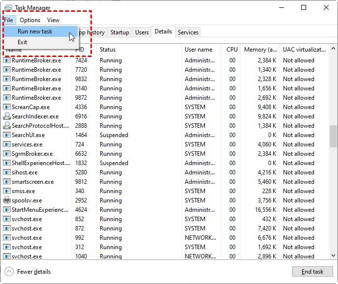The height and width of the screenshot is (284, 338).
Task: Click the sihost.exe process icon
Action: tap(7, 172)
